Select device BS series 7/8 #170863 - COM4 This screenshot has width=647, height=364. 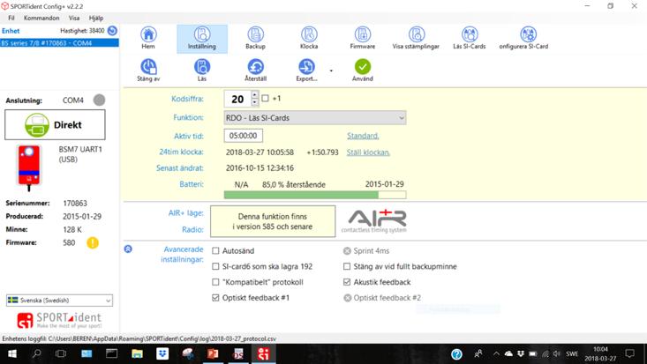point(59,43)
